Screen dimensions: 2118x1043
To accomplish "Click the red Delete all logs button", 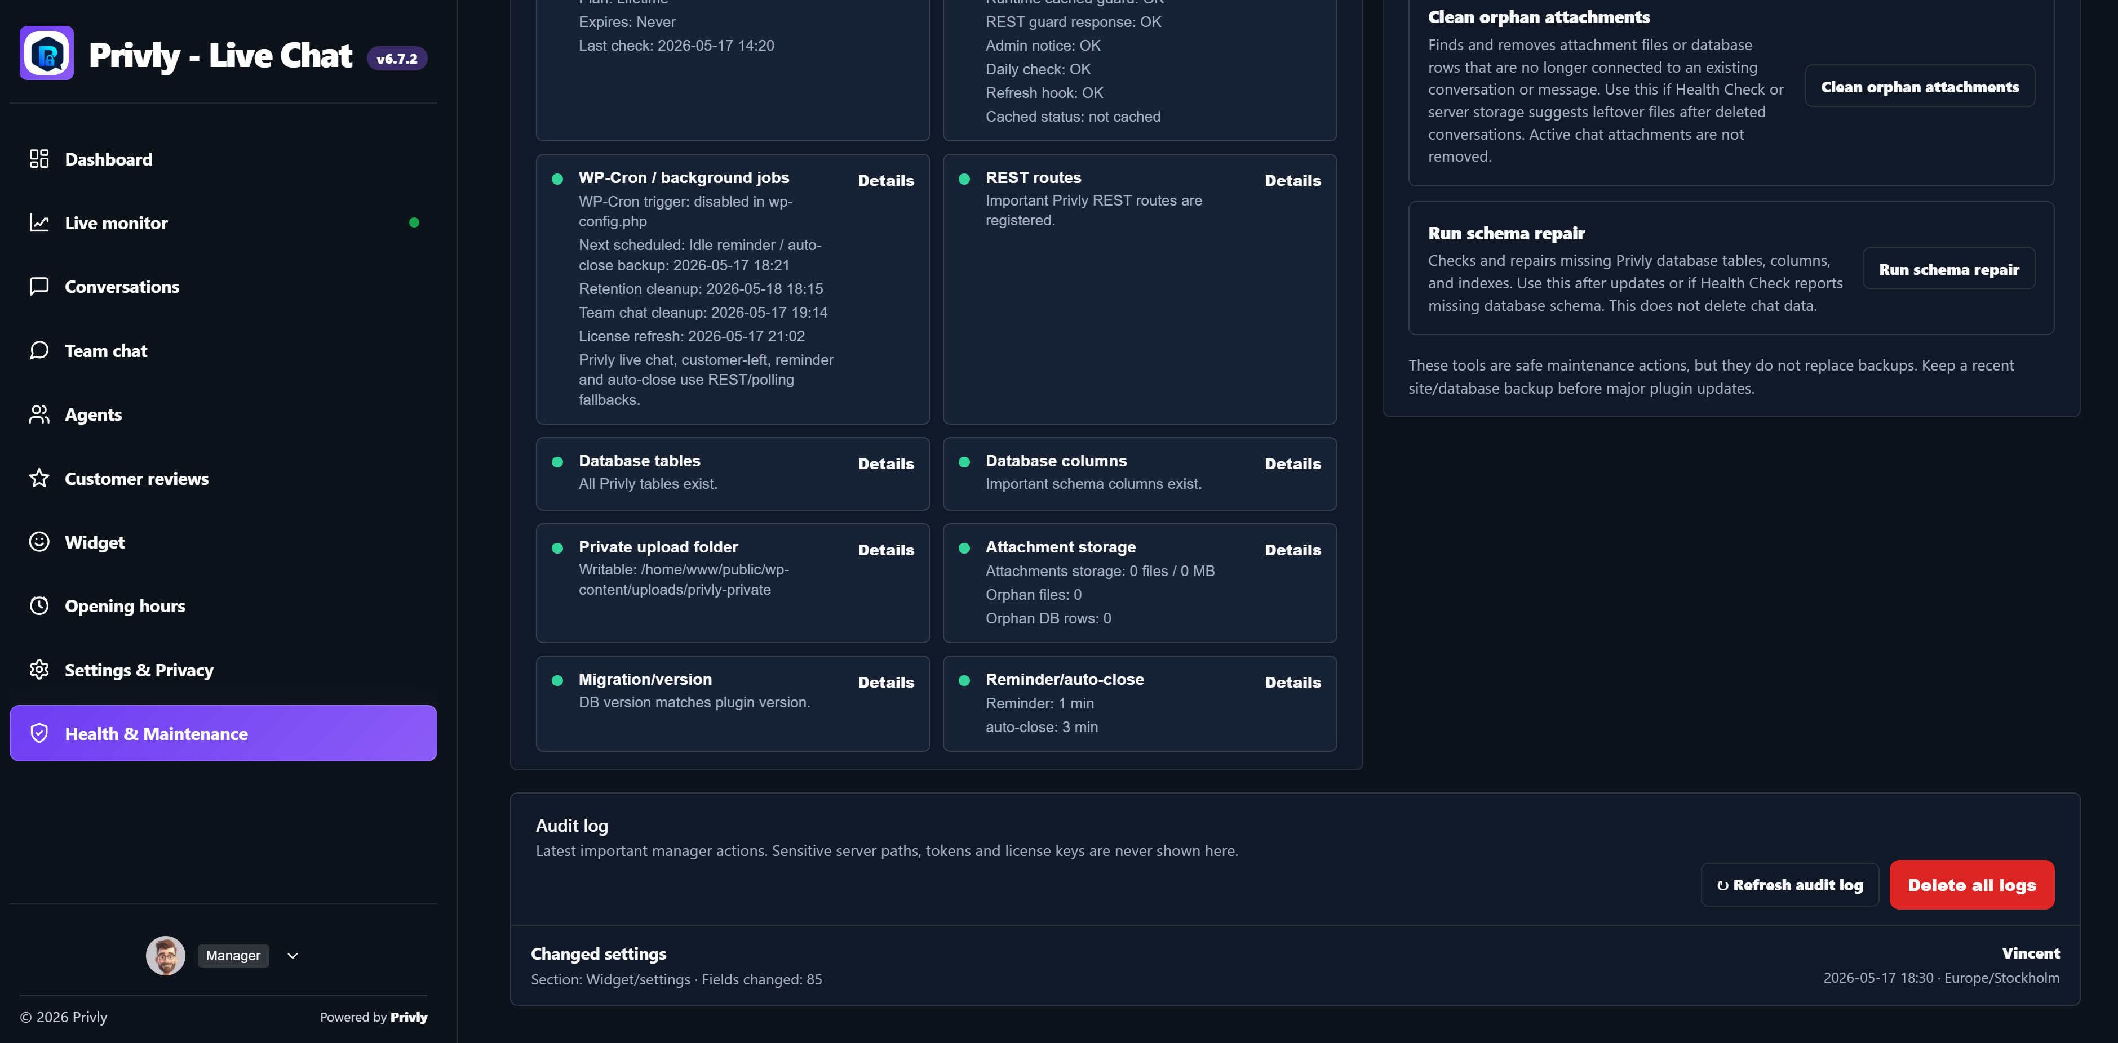I will 1971,885.
